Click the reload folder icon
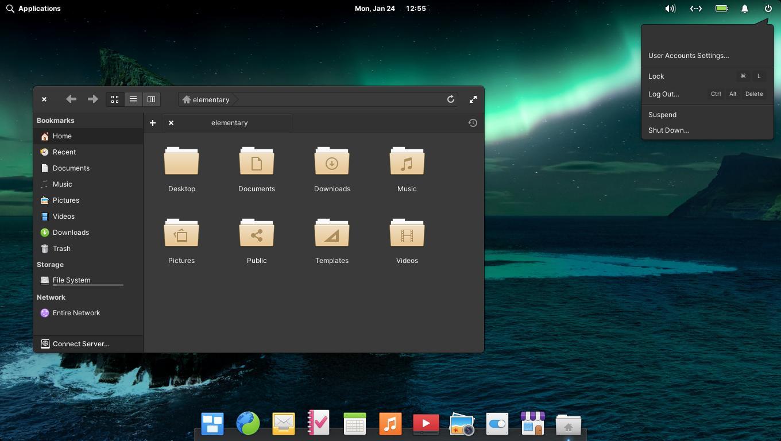Viewport: 781px width, 441px height. [x=451, y=99]
